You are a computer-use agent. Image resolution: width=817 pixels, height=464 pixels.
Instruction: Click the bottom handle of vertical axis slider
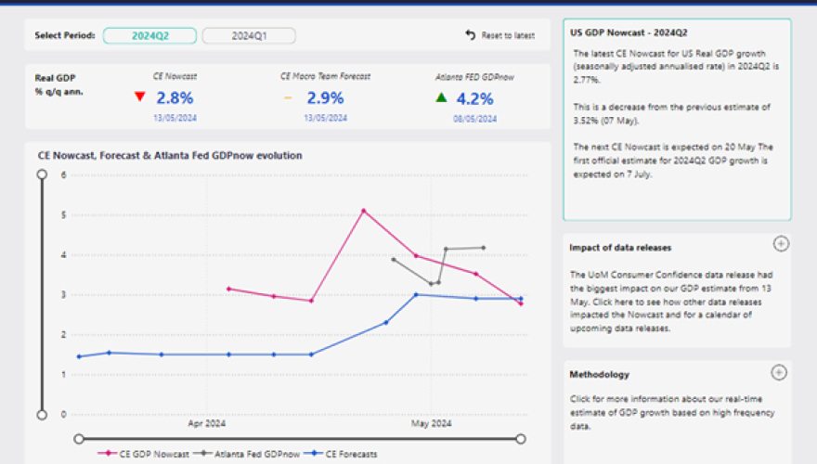tap(41, 415)
